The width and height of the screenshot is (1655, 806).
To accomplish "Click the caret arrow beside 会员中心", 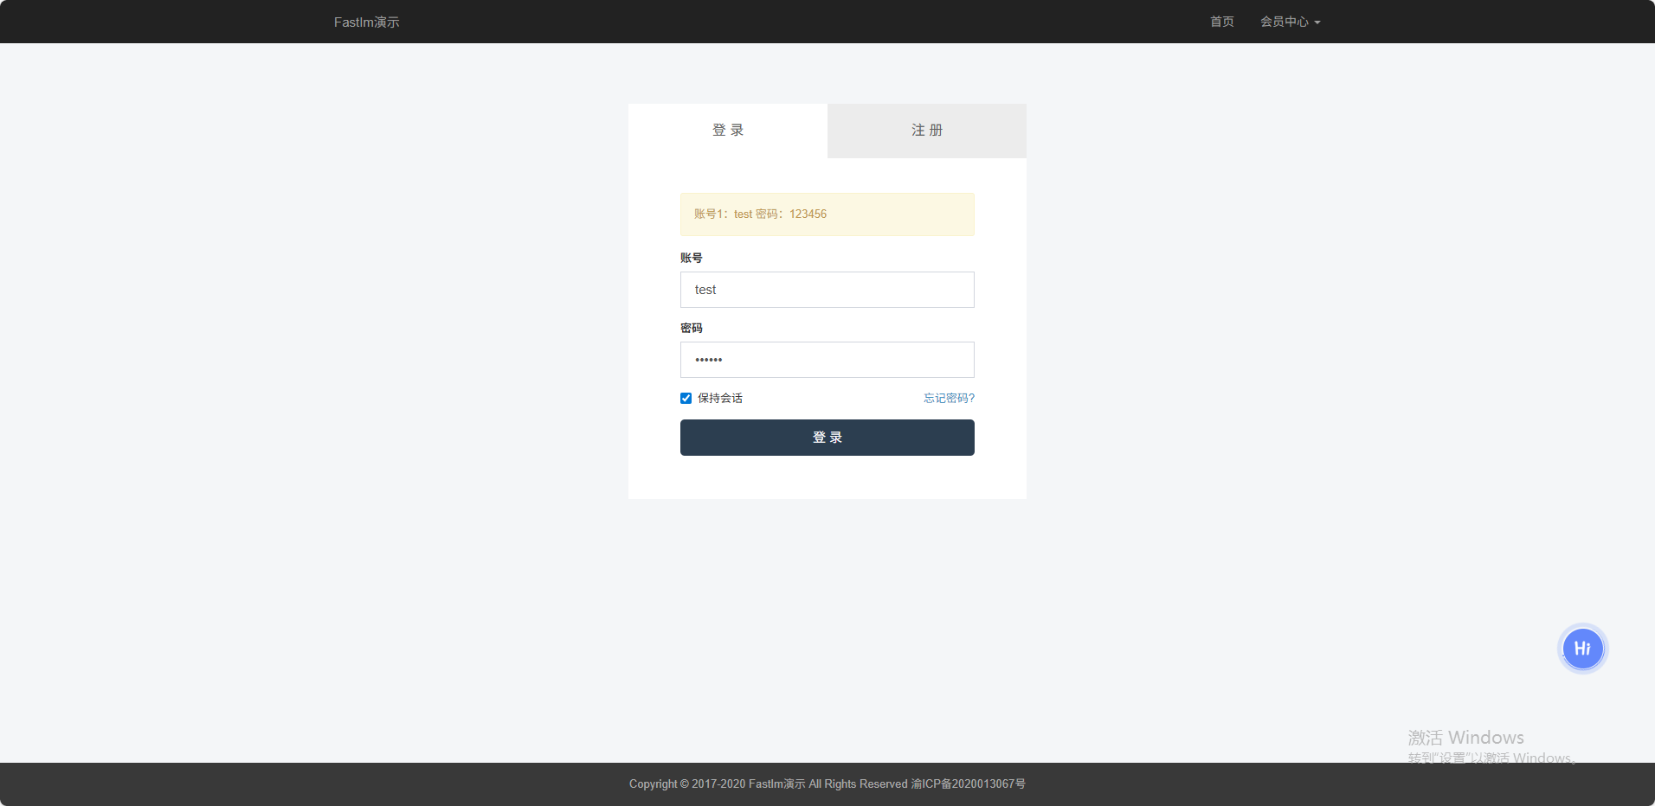I will [1317, 22].
